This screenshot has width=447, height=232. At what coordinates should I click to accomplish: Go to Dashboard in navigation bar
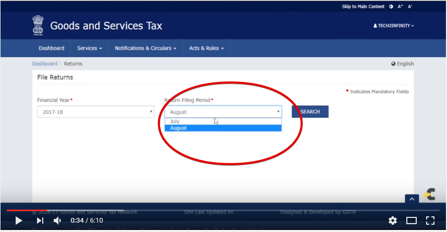point(51,48)
